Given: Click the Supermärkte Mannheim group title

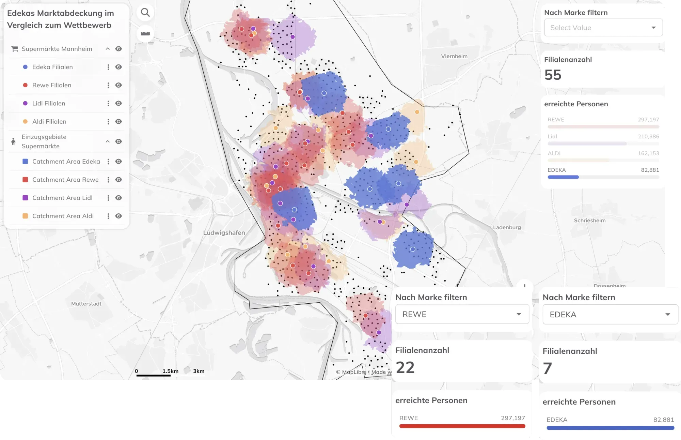Looking at the screenshot, I should [57, 49].
